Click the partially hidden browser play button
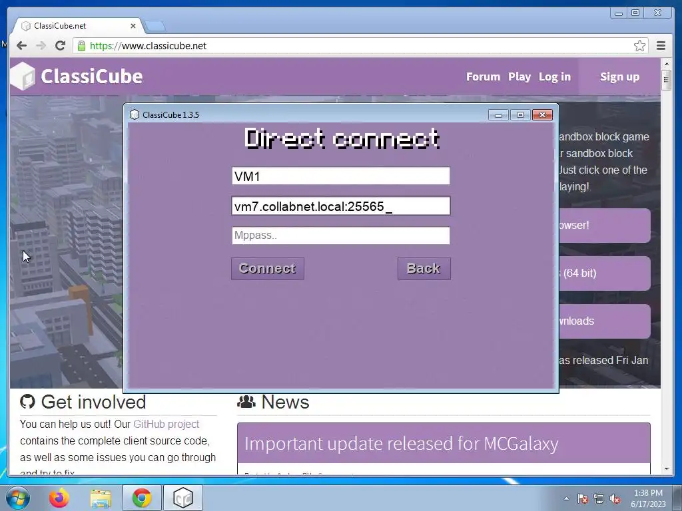682x511 pixels. tap(605, 225)
